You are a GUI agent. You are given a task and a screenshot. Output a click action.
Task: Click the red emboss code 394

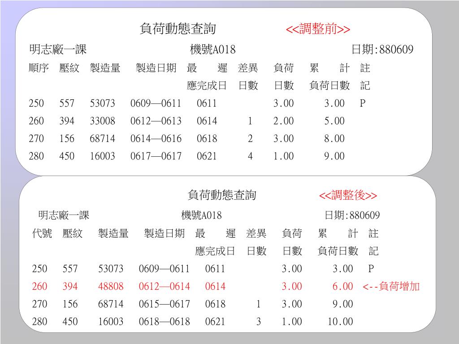point(70,286)
